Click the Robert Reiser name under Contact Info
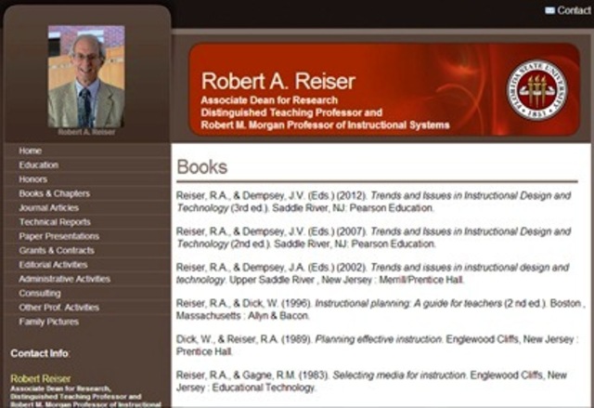Screen dimensions: 594x408 pyautogui.click(x=41, y=378)
